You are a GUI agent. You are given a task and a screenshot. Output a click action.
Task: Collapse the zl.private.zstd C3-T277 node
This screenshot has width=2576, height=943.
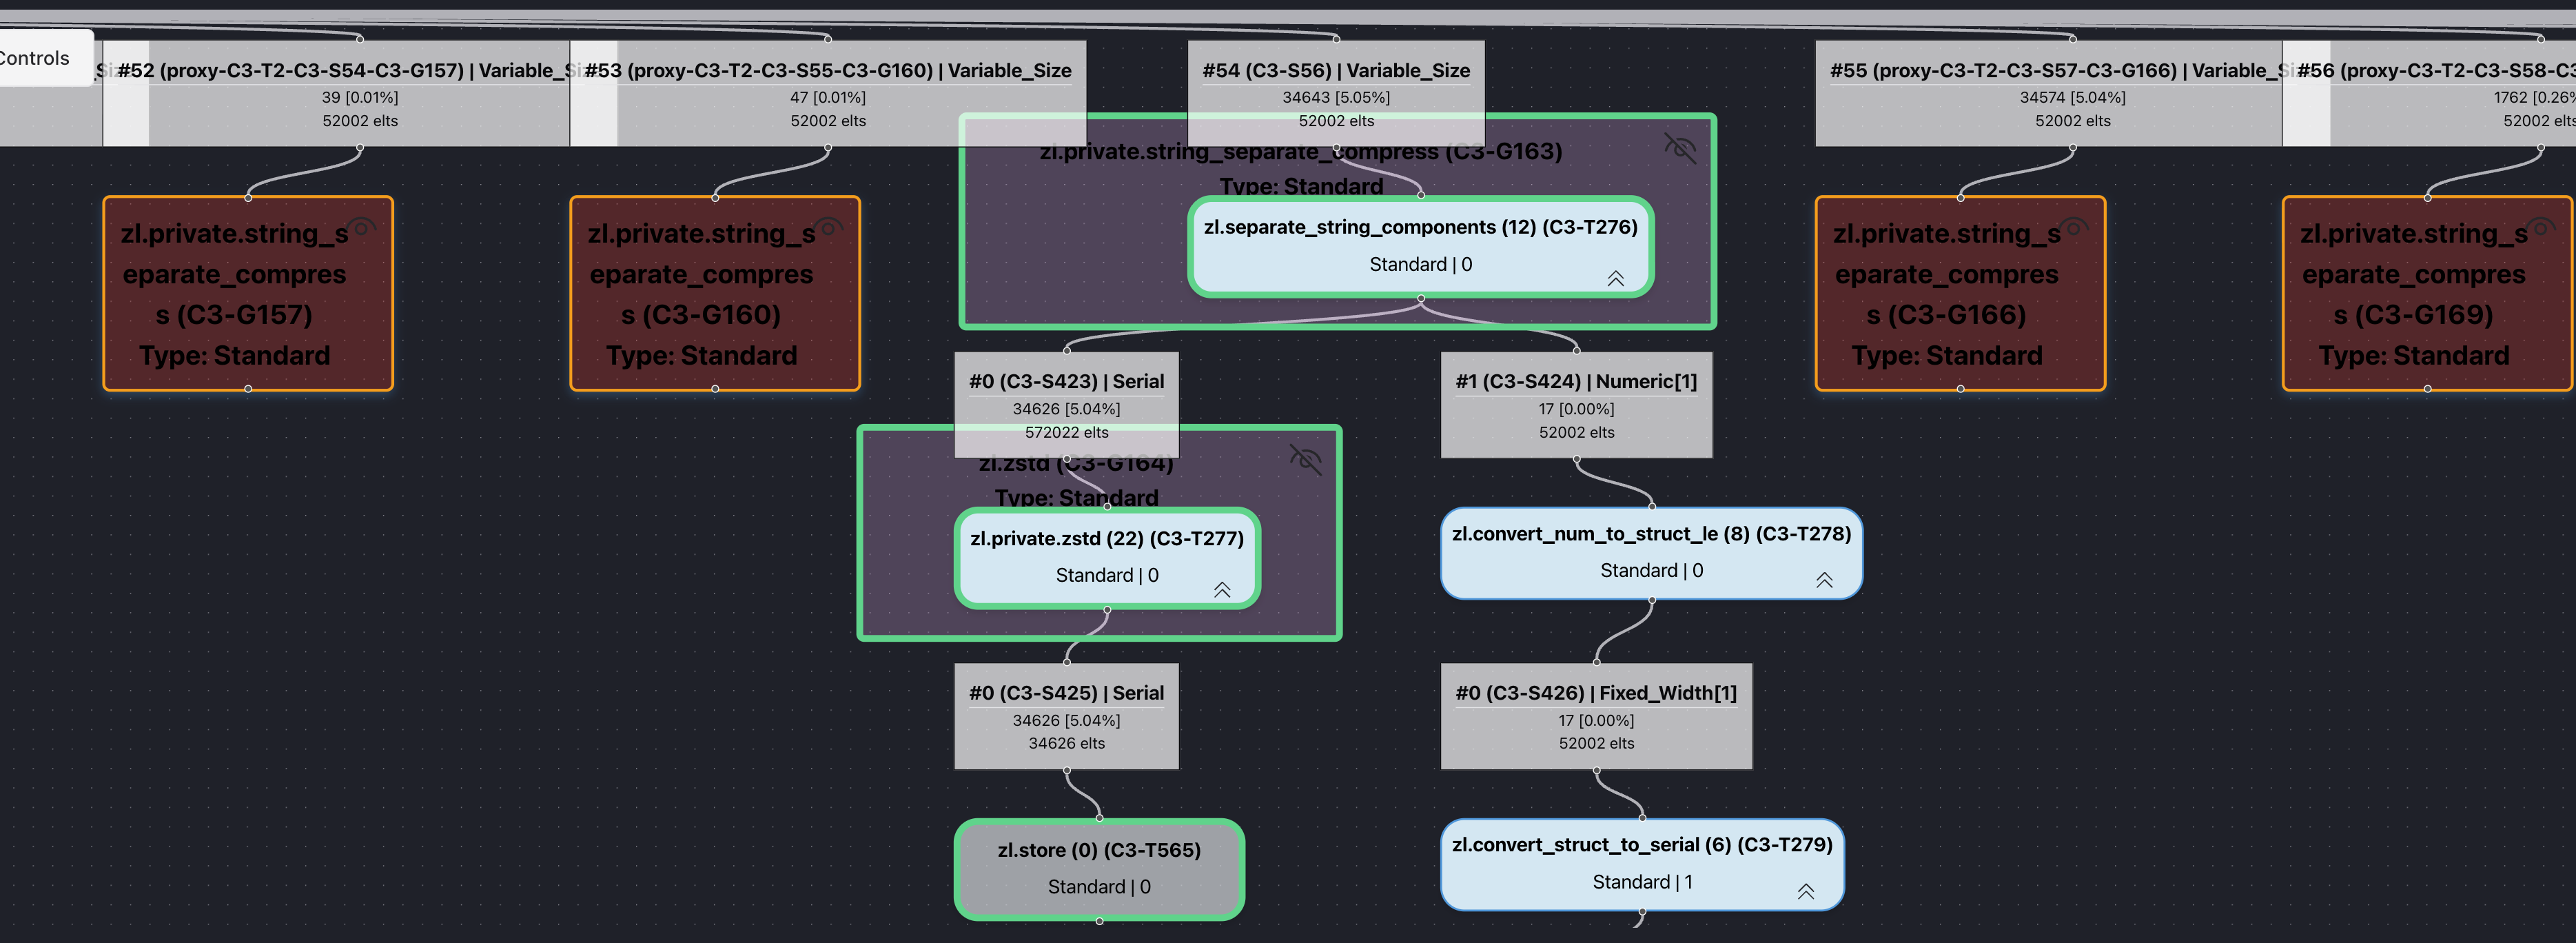(x=1222, y=589)
